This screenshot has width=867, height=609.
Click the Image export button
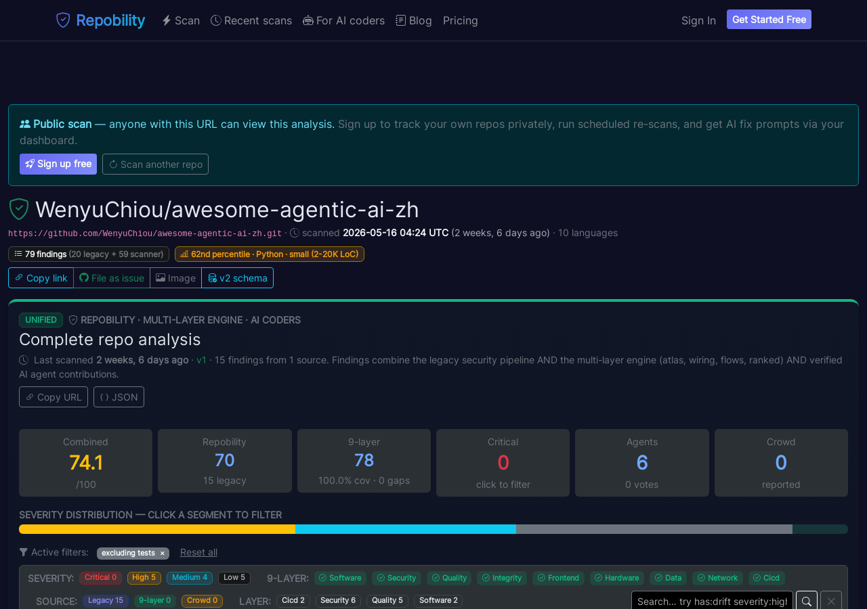[x=175, y=277]
